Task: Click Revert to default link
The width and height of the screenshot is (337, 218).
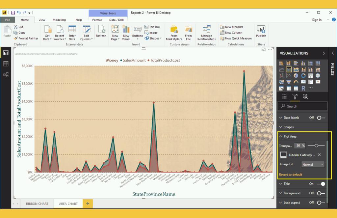Action: pos(291,175)
